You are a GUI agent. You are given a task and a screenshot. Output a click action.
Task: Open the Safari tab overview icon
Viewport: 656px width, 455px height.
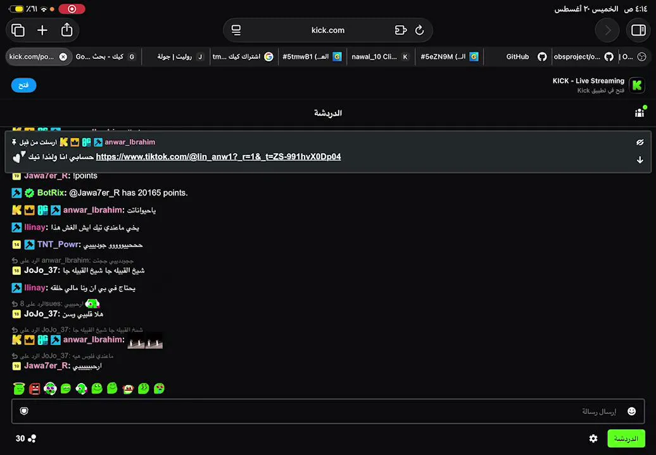point(18,30)
